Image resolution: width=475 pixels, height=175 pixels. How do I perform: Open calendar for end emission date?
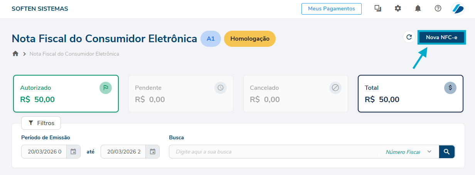coord(153,152)
